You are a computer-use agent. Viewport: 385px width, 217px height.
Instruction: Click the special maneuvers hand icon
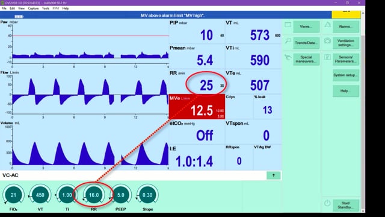click(x=288, y=57)
